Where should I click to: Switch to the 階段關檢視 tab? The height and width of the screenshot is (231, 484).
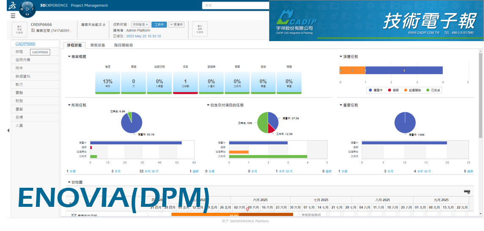coord(123,45)
